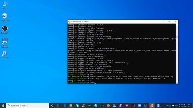Click the 'Setting up ubuntu-mono' line
The image size is (193, 108).
point(87,57)
